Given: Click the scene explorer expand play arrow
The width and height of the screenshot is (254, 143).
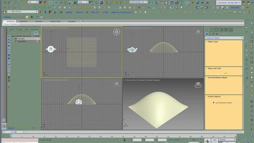Looking at the screenshot, I should coord(4,120).
